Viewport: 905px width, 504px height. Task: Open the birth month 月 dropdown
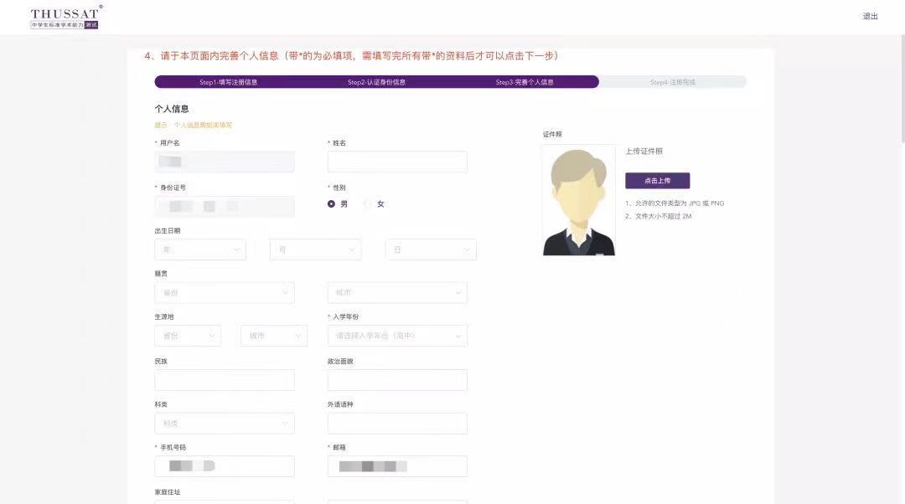[316, 249]
